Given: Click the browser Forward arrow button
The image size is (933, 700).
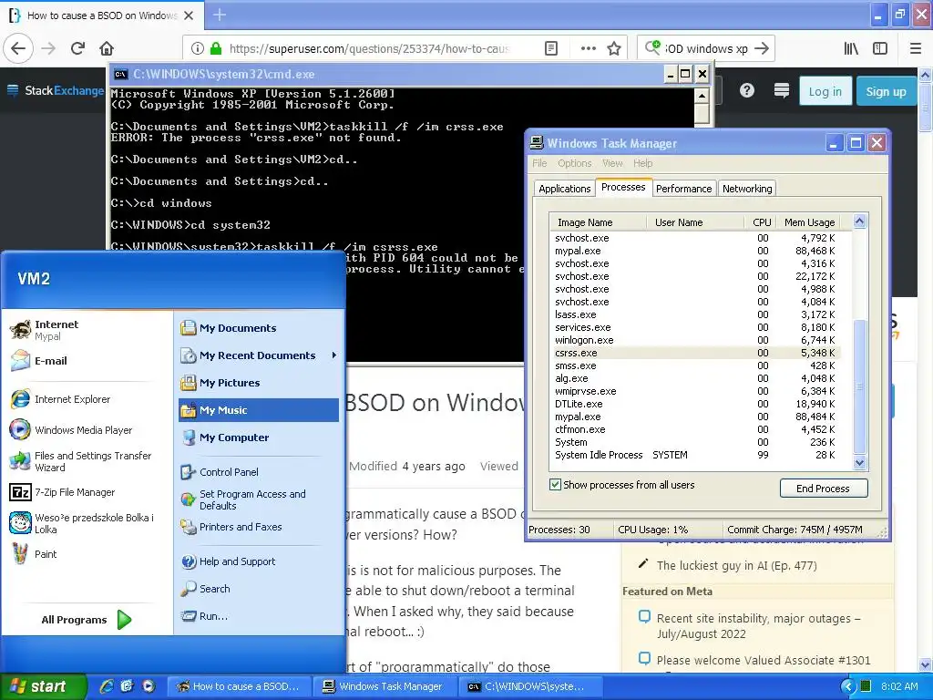Looking at the screenshot, I should click(x=49, y=48).
